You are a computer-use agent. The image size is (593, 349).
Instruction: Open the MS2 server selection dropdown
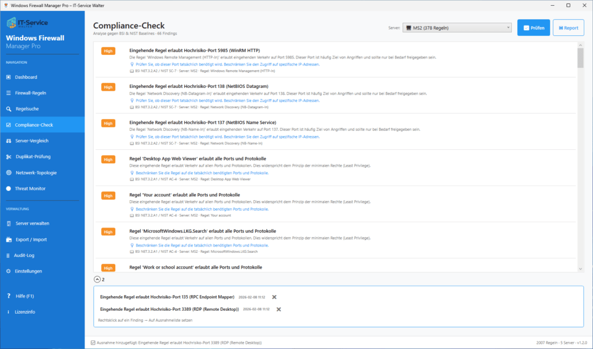pos(457,27)
